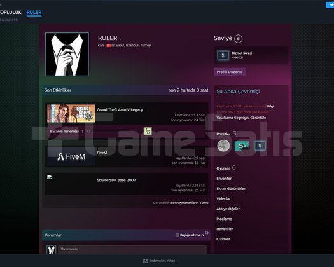Viewport: 334px width, 267px height.
Task: Open the 5+ game collector badge
Action: tap(242, 146)
